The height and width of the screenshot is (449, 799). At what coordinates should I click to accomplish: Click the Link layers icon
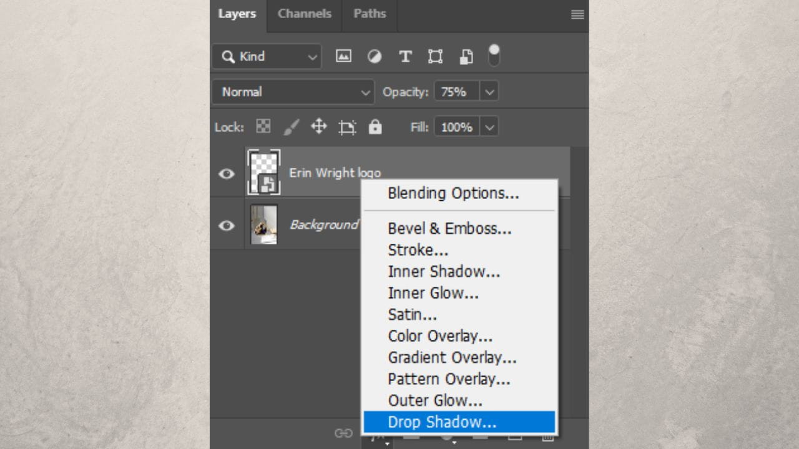point(343,433)
